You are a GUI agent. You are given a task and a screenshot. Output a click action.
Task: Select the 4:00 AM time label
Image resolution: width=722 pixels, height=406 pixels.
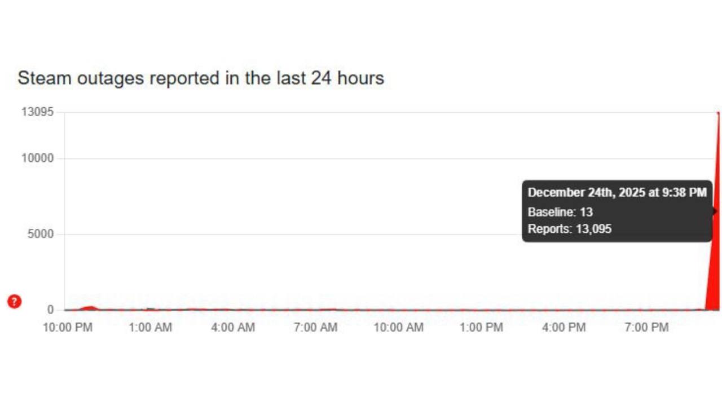(x=233, y=328)
